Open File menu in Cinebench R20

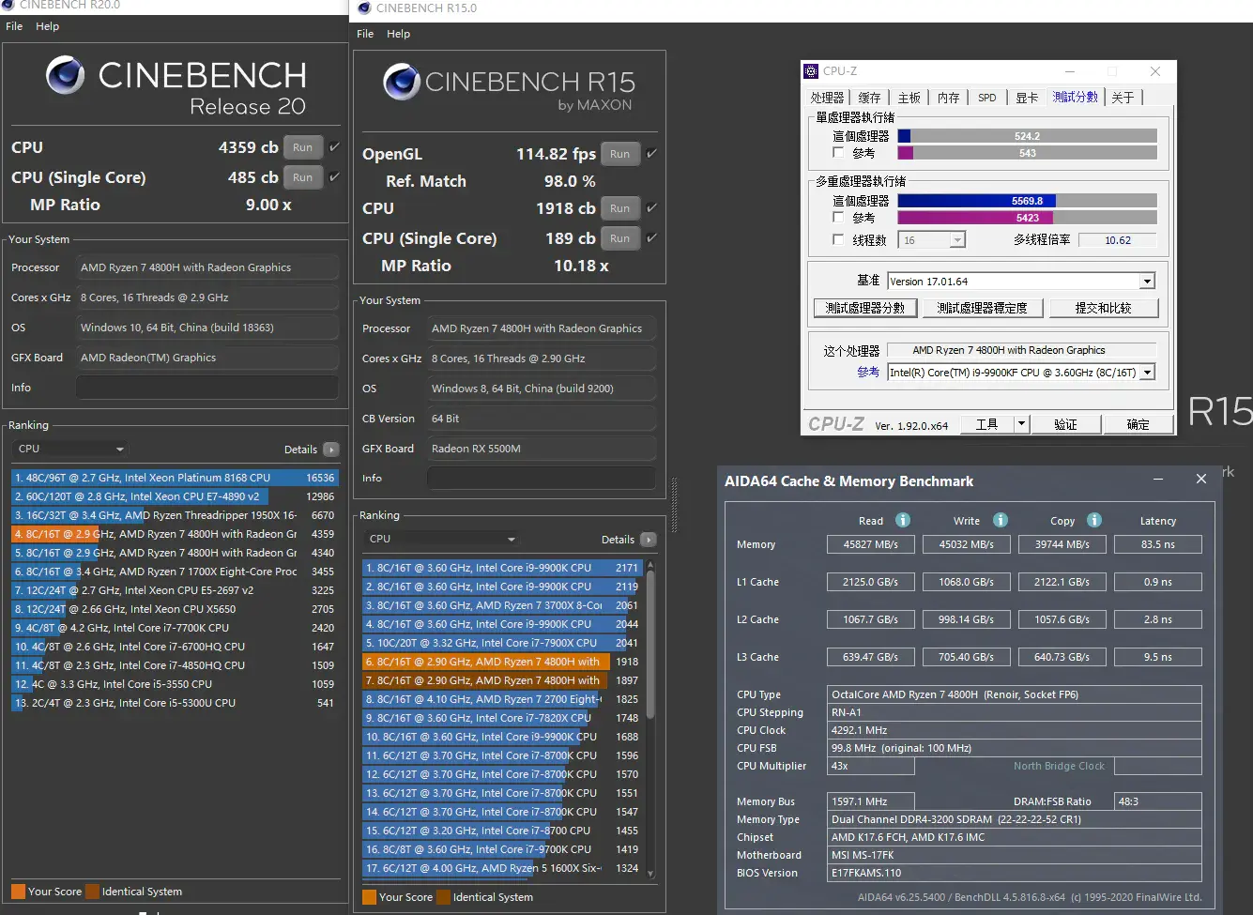pyautogui.click(x=14, y=26)
